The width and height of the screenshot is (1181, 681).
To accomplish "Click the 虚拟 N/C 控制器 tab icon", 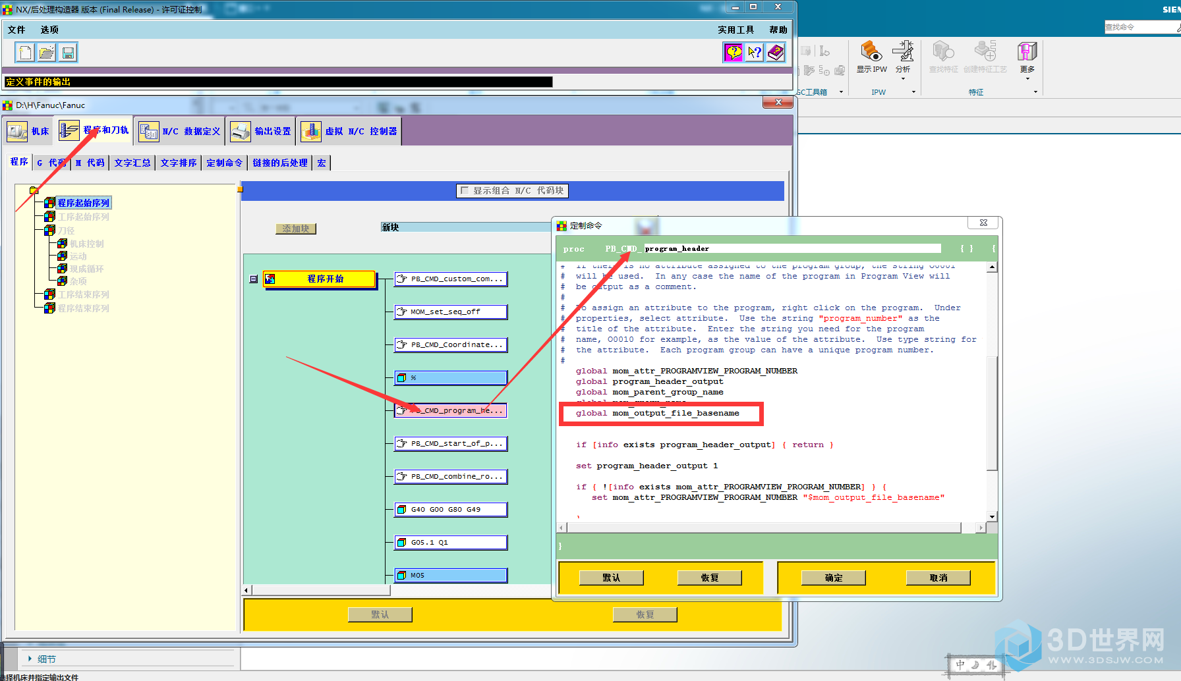I will tap(311, 131).
